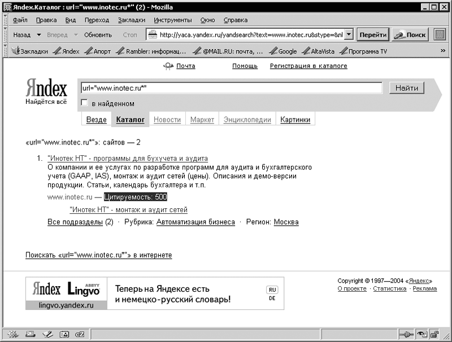Screen dimensions: 452x342
Task: Switch to the Энциклопедии tab
Action: pos(247,120)
